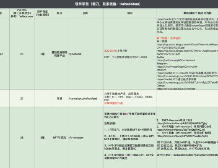This screenshot has width=218, height=168.
Task: Select the 5星 cell in the nft-hero.com row
Action: tap(42, 138)
